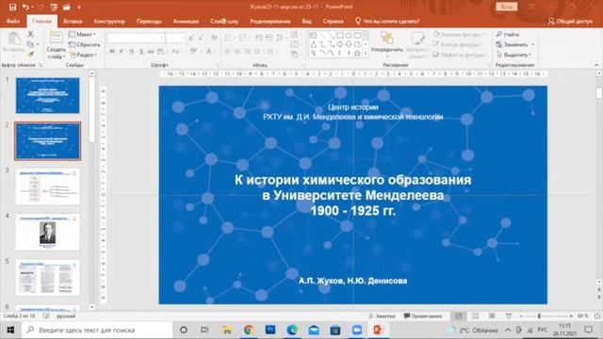The height and width of the screenshot is (339, 603).
Task: Collapse the ribbon
Action: (x=596, y=65)
